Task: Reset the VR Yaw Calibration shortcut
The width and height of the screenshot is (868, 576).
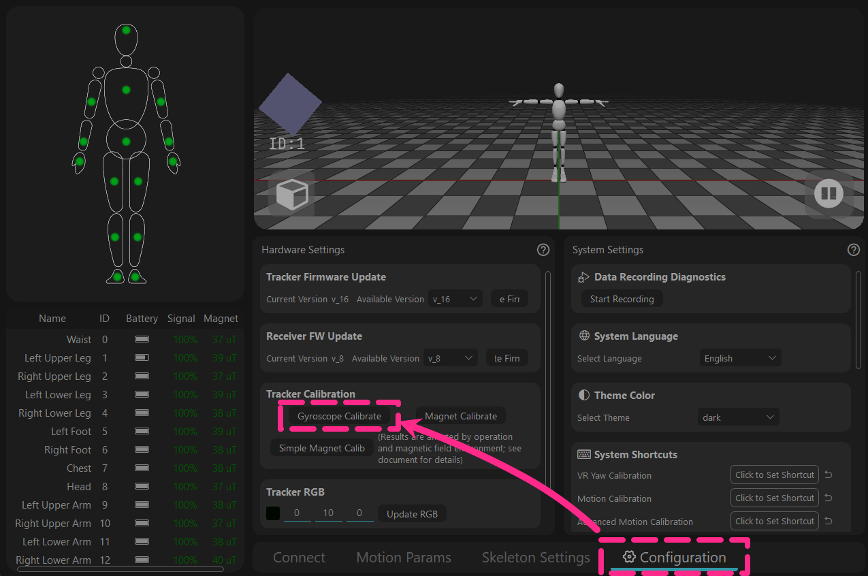Action: click(x=829, y=475)
